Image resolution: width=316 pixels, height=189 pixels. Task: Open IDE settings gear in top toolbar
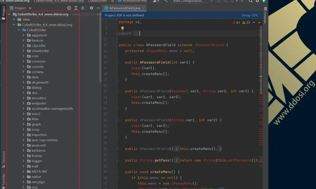click(x=257, y=1)
